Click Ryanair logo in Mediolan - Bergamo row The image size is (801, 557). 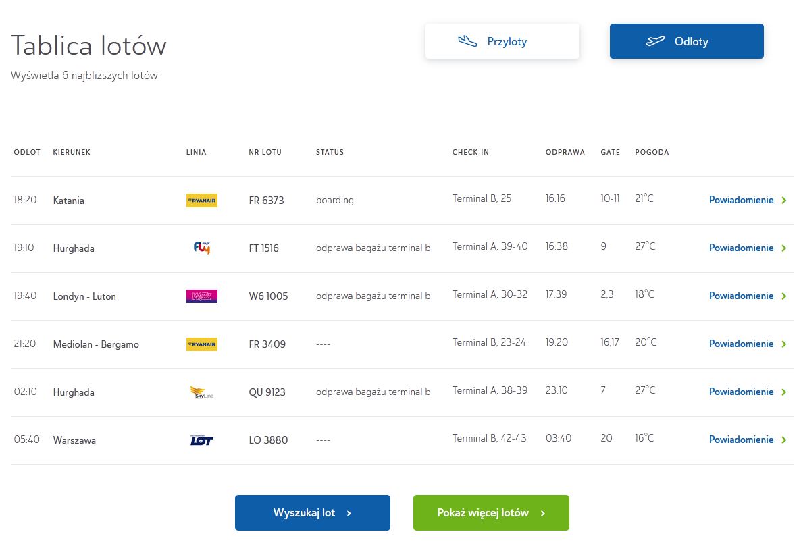coord(201,344)
